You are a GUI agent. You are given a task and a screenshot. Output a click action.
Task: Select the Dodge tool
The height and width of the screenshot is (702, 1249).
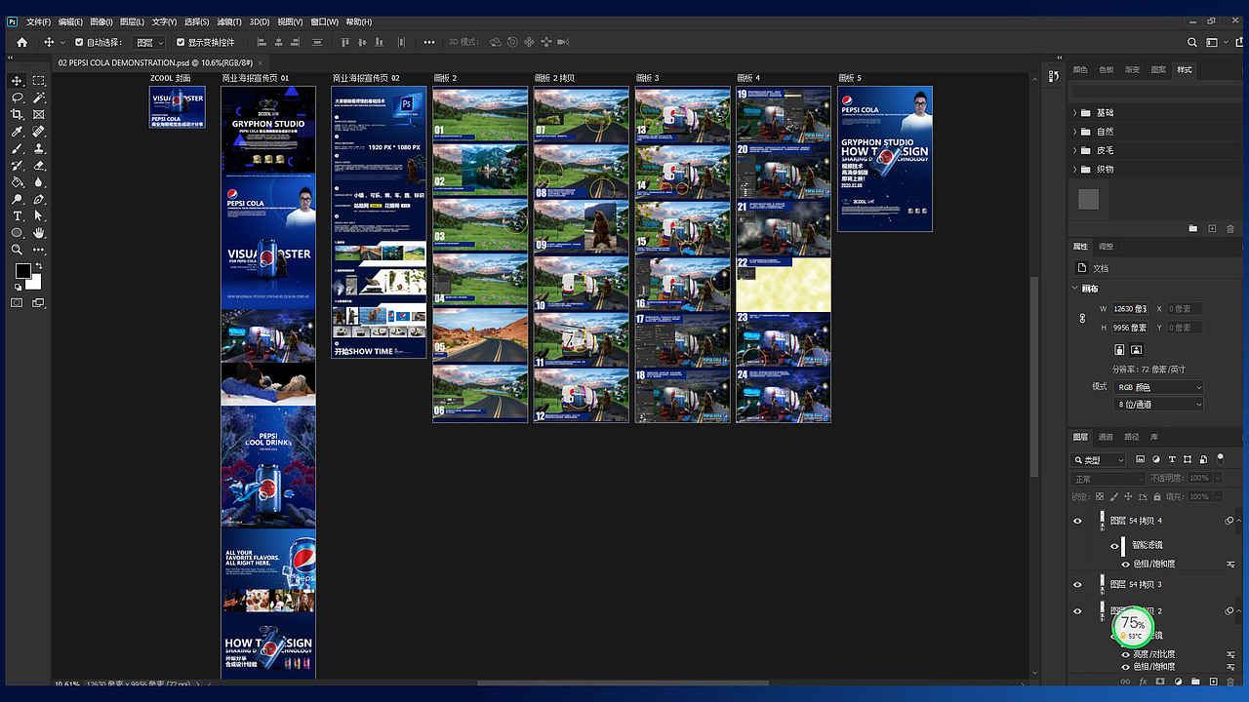coord(18,199)
